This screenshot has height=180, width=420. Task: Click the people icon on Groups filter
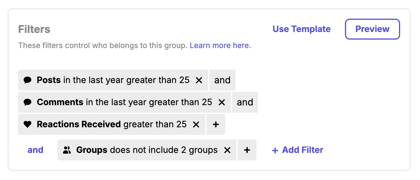67,150
